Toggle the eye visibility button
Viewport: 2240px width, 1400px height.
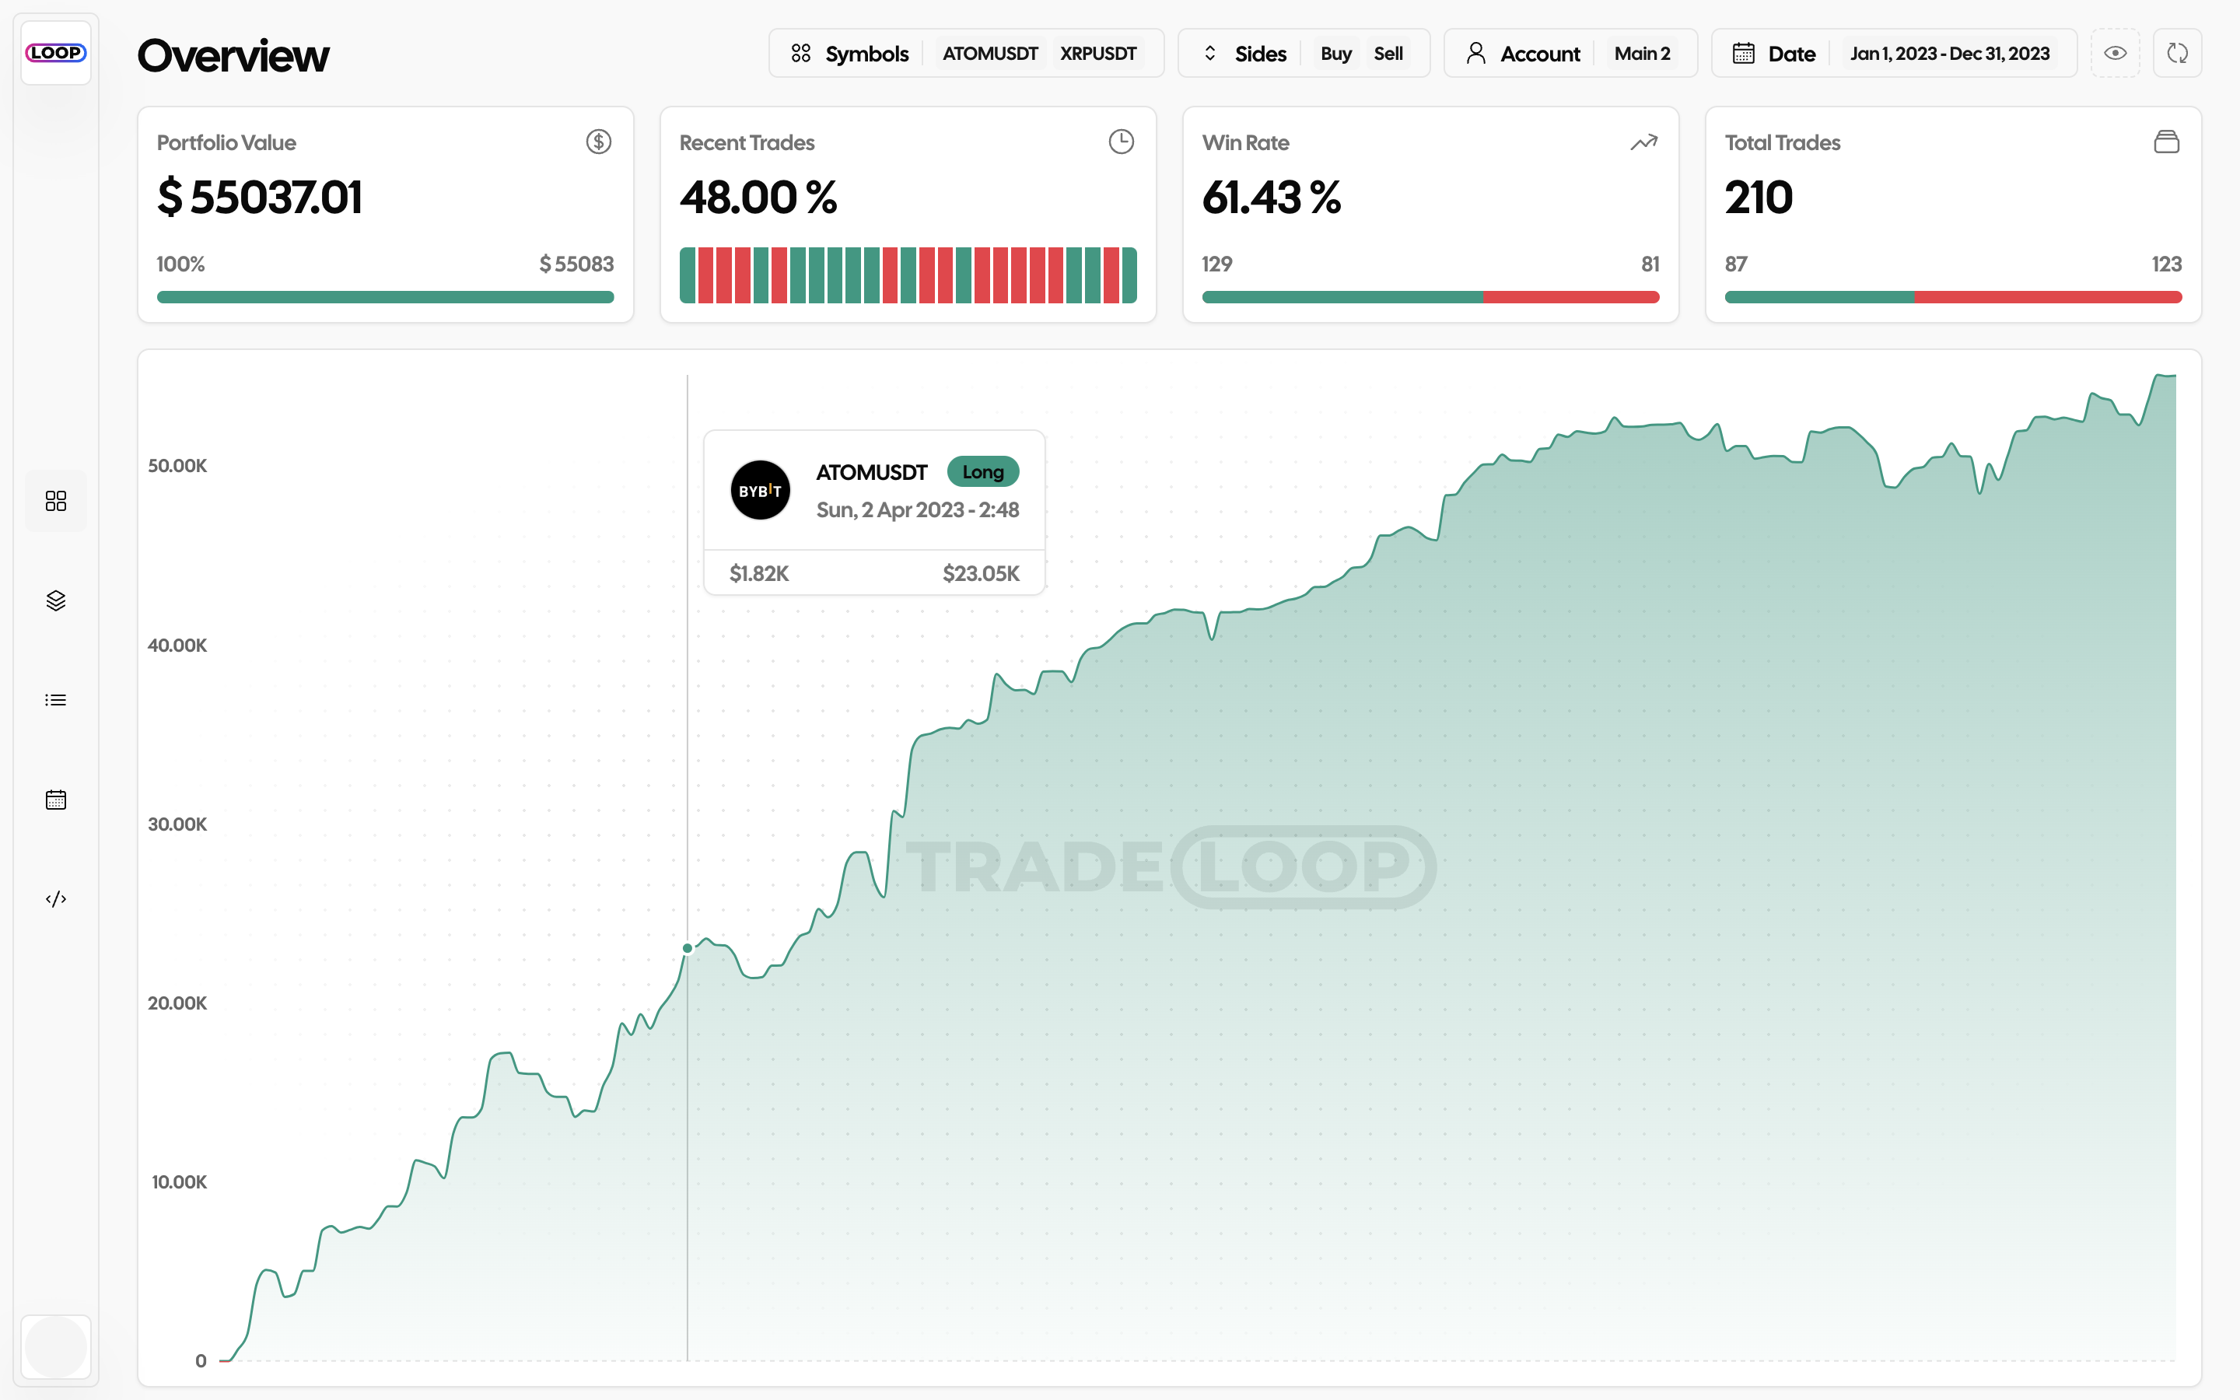[x=2115, y=54]
